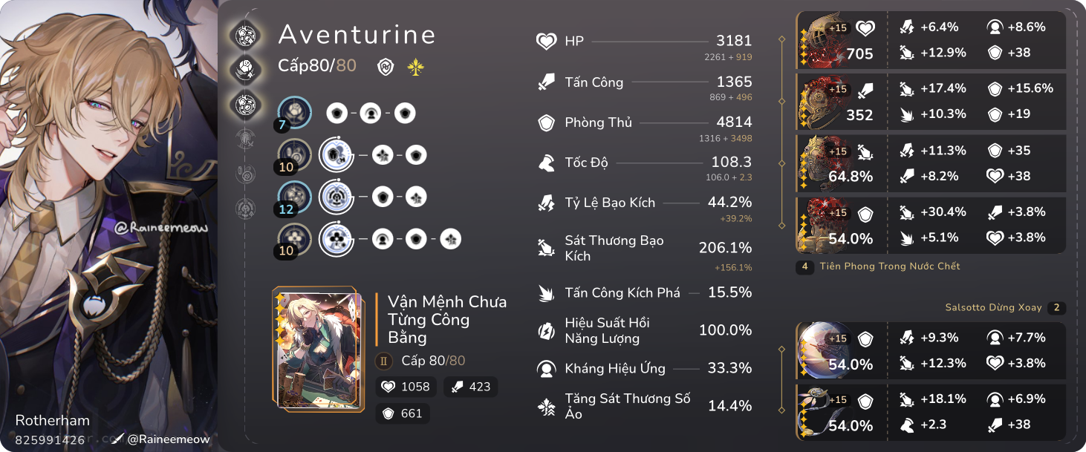The width and height of the screenshot is (1086, 452).
Task: Click the first eidolon icon at top
Action: click(x=245, y=34)
